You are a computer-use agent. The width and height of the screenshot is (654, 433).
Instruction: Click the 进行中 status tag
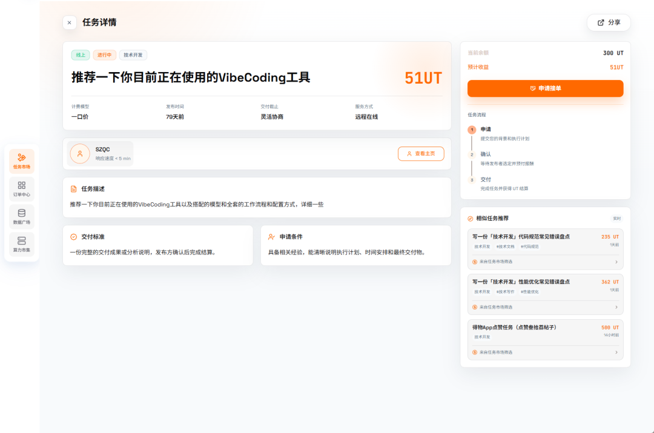(104, 55)
